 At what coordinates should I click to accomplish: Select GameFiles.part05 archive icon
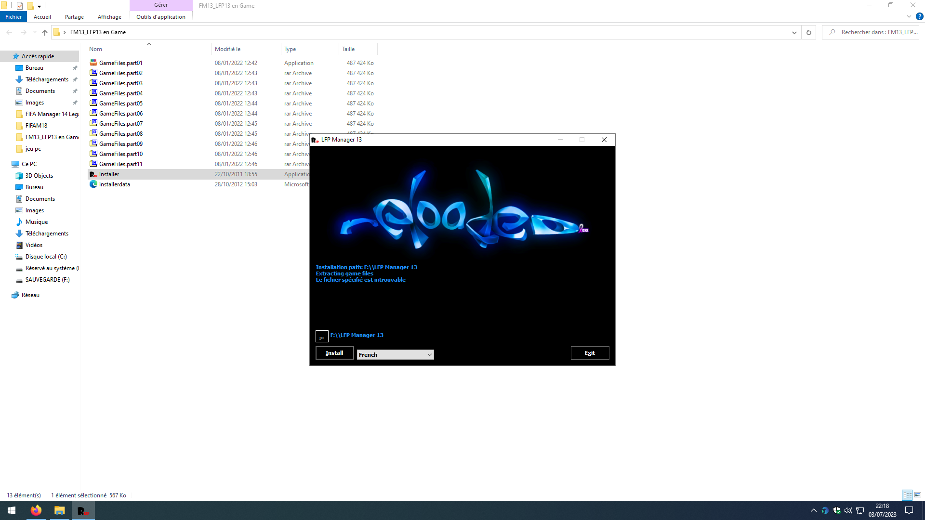[x=93, y=103]
